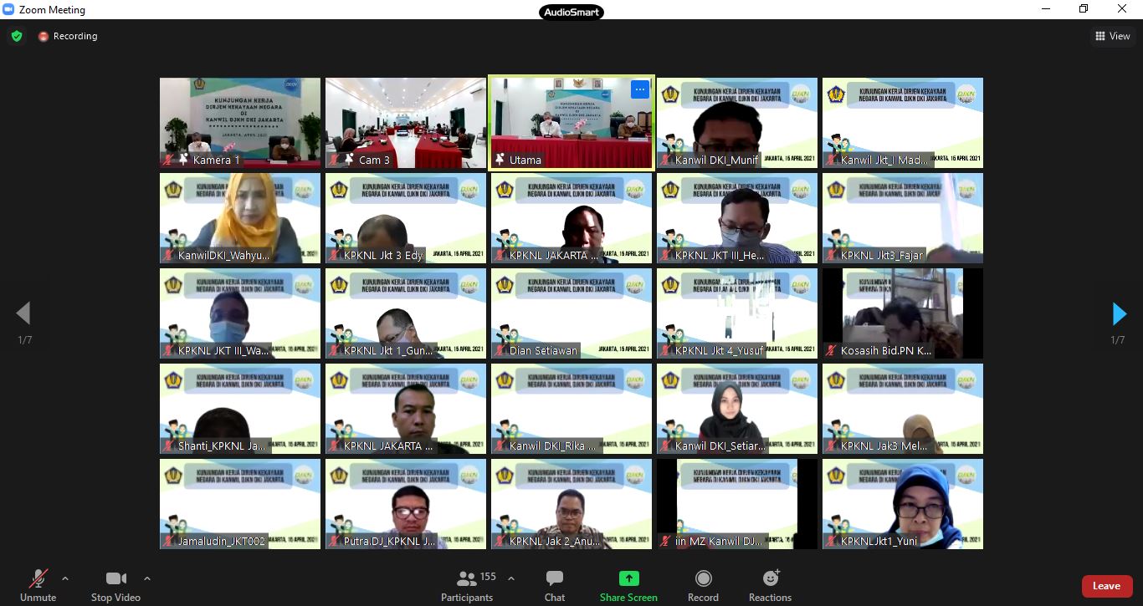Go to previous gallery page arrow
Screen dimensions: 1143x606
pos(23,314)
